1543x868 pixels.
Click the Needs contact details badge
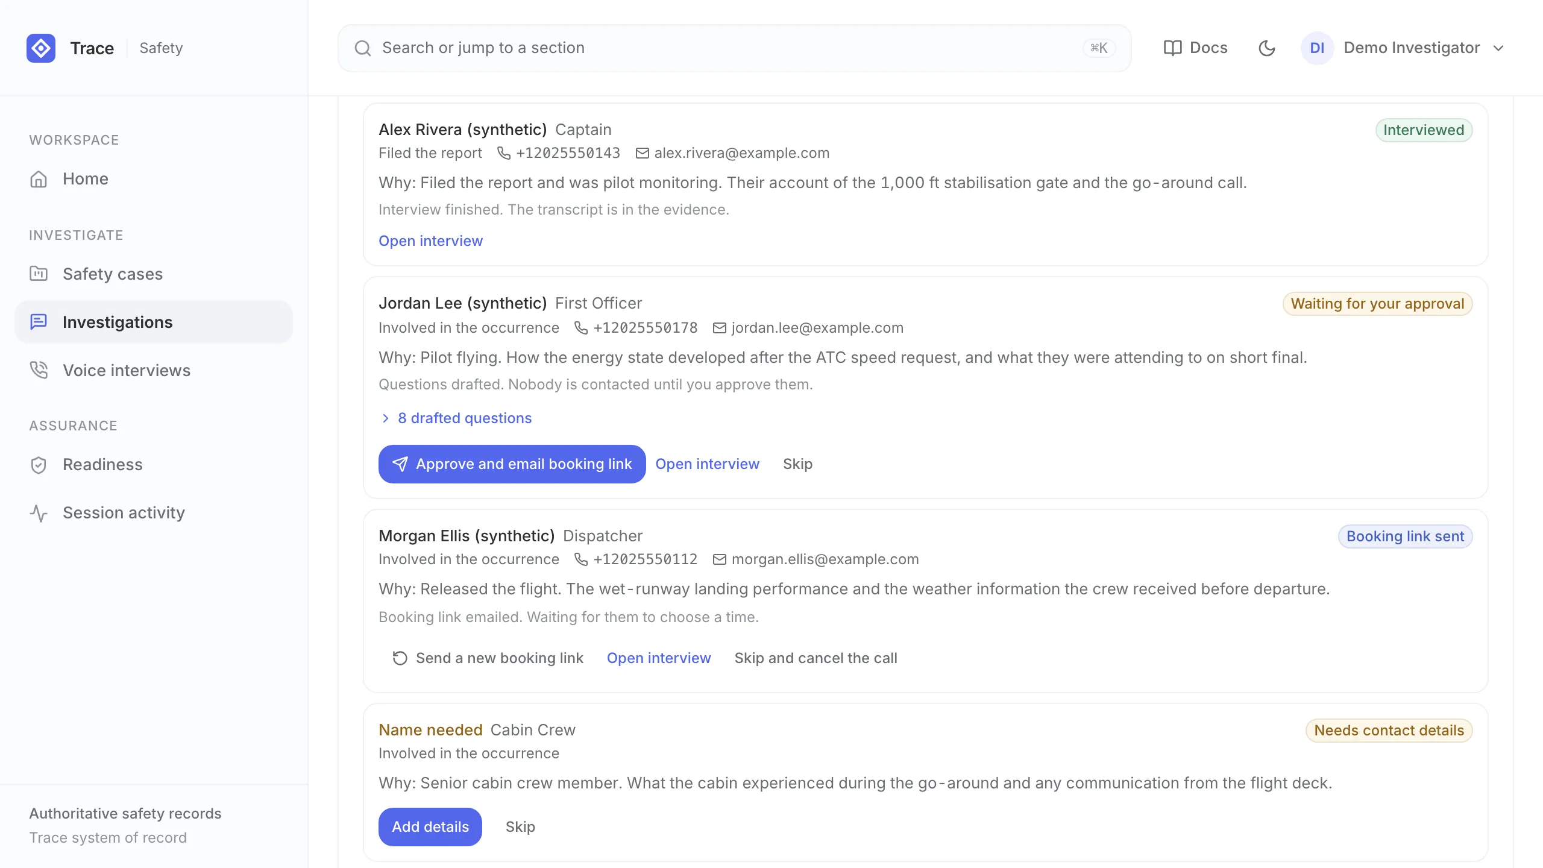point(1389,731)
